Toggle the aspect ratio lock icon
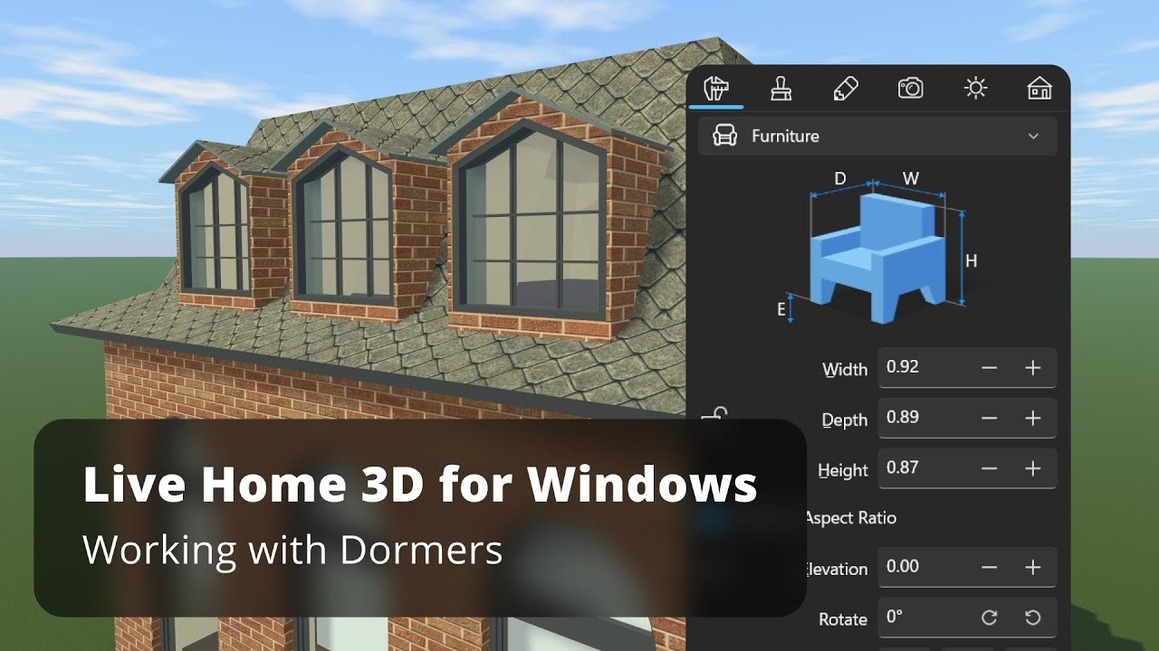 (x=715, y=413)
